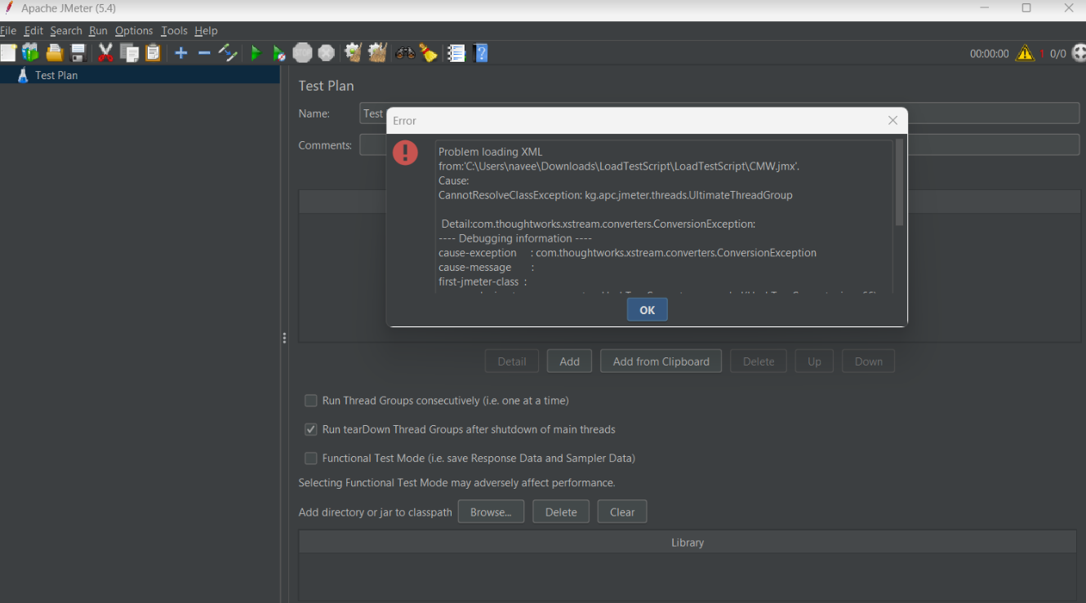Click the Open file folder icon
Screen dimensions: 1086x603
[55, 53]
